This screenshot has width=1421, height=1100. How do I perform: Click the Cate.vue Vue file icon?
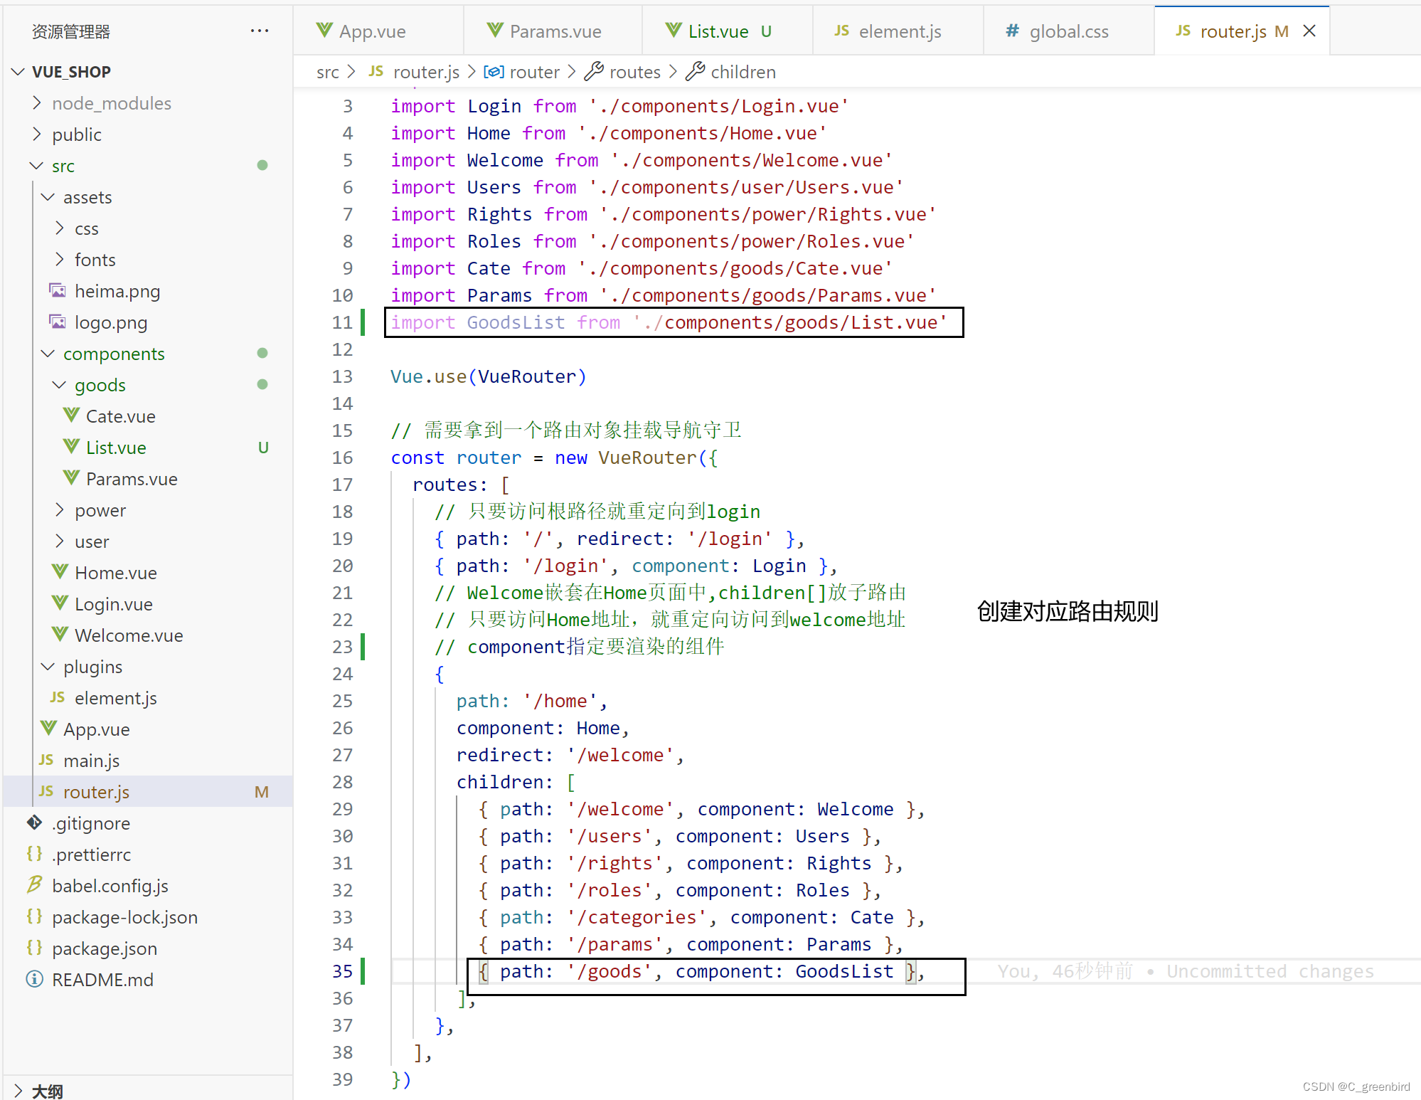(x=71, y=415)
